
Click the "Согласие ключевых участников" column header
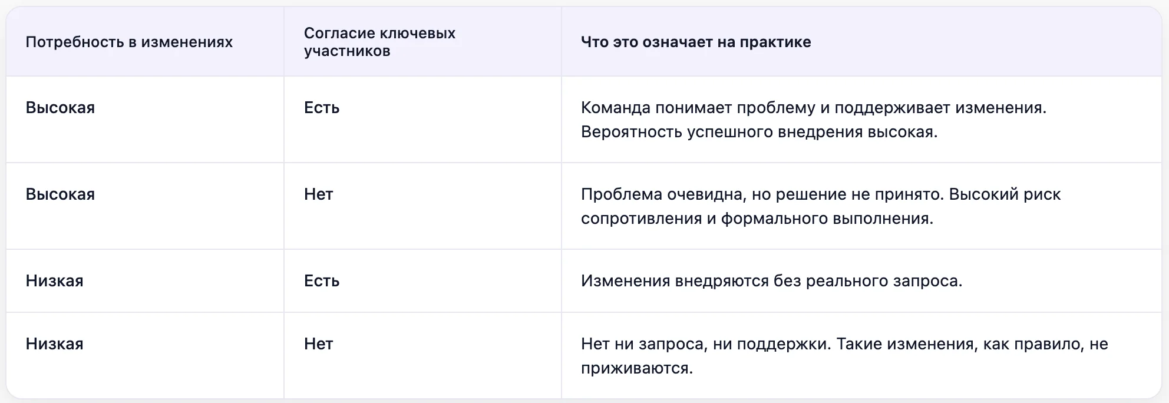coord(379,42)
